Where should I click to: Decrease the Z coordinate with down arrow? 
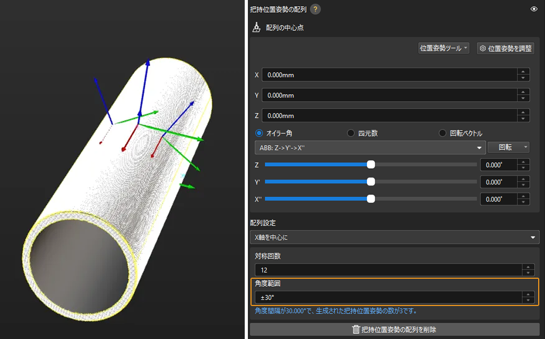pos(523,118)
